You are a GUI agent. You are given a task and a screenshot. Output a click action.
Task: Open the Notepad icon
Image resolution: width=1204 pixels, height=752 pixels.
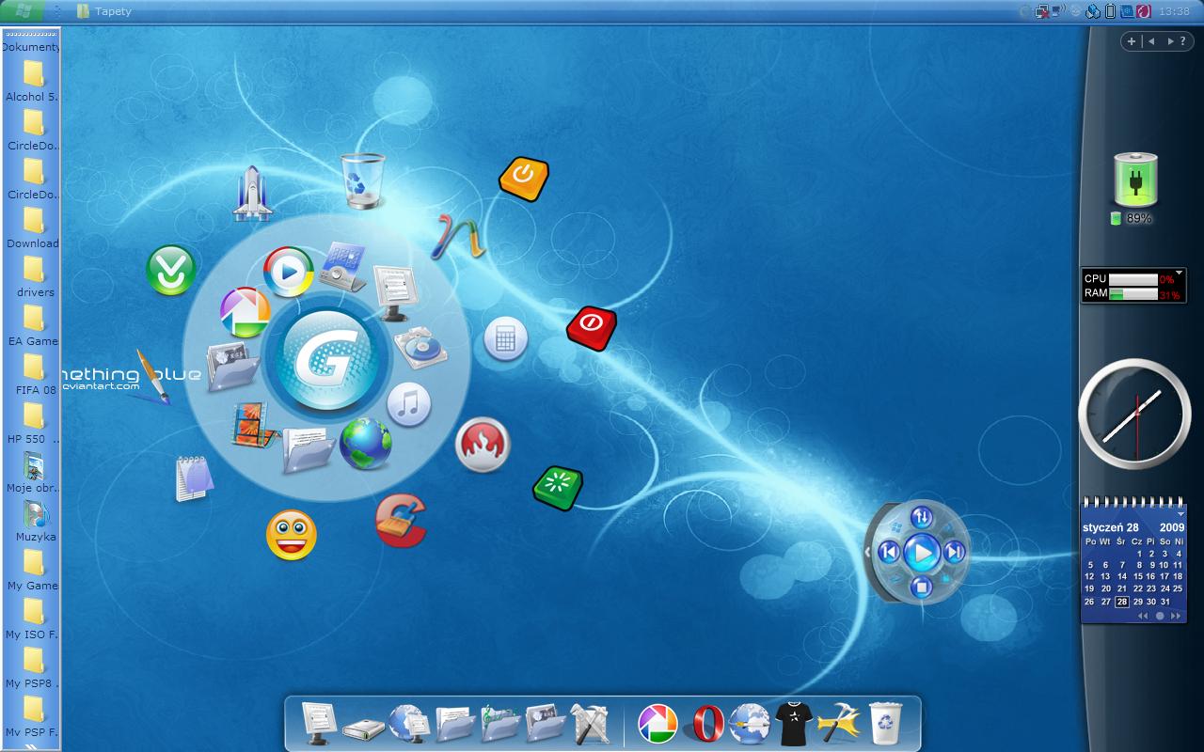pos(194,478)
